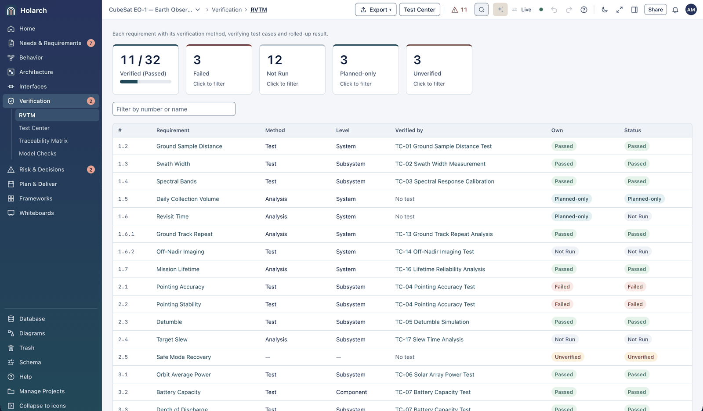Click the Status column header
Image resolution: width=703 pixels, height=411 pixels.
[632, 130]
